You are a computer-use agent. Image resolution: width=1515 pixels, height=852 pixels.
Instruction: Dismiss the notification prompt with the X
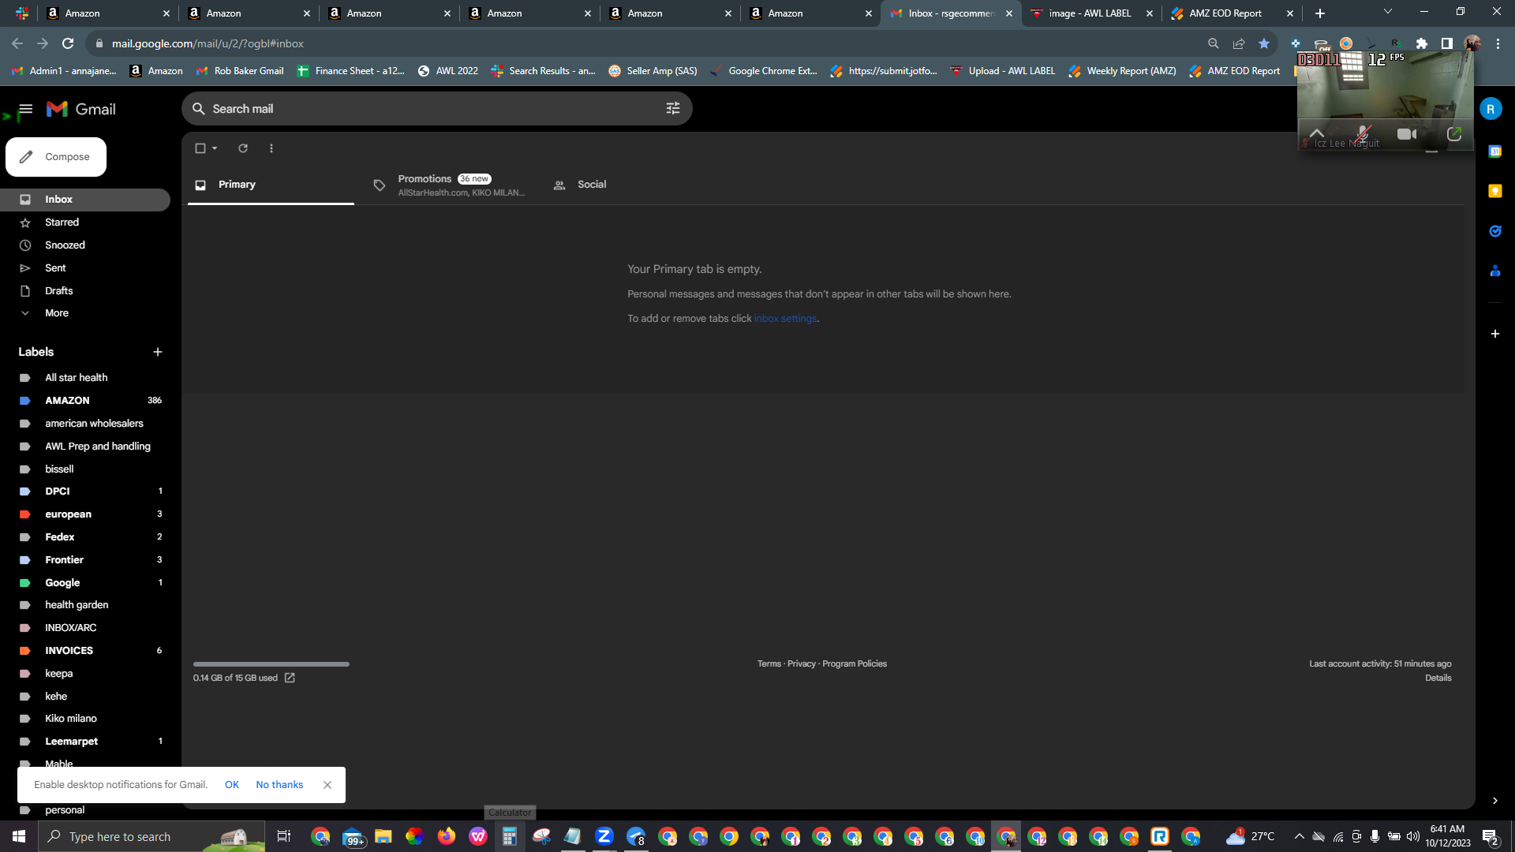click(x=327, y=785)
